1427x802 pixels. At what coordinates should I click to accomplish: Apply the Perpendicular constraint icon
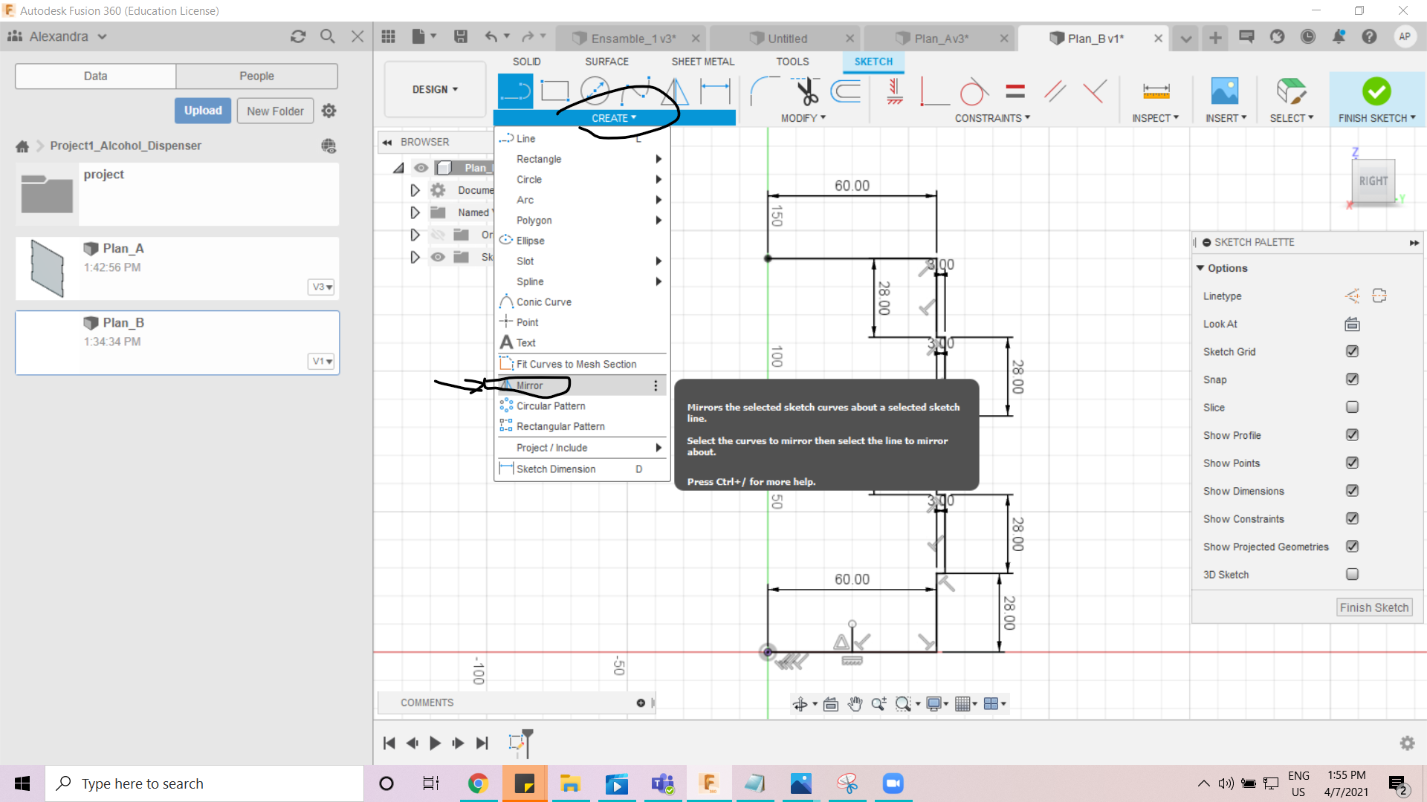1094,91
